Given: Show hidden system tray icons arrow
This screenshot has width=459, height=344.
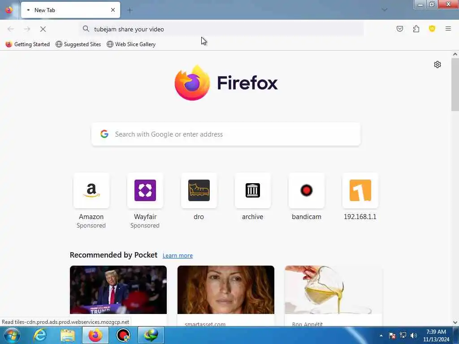Looking at the screenshot, I should point(381,335).
